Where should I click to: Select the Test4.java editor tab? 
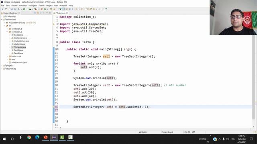(61, 13)
